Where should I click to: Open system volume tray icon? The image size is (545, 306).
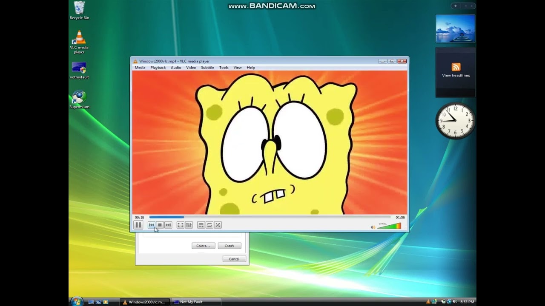pos(455,302)
